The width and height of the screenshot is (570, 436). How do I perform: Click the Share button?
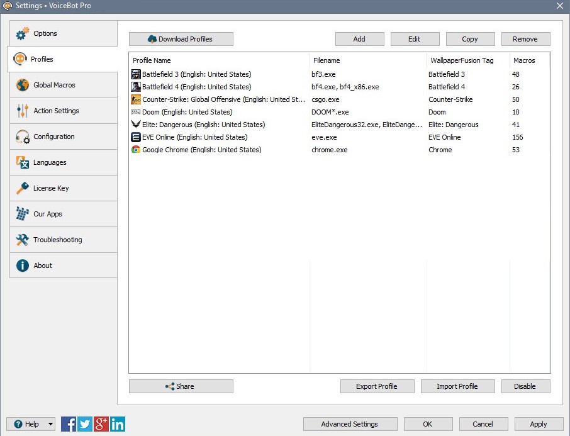(181, 386)
